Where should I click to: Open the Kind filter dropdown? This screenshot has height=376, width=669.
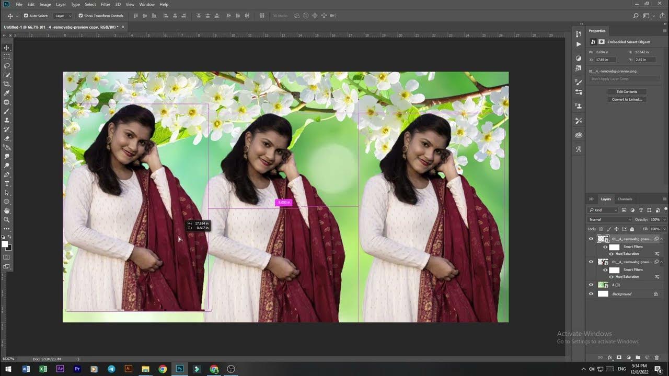603,210
